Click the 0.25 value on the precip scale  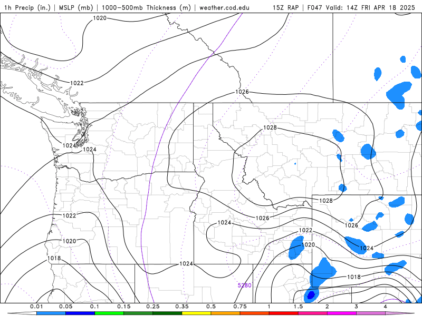(x=153, y=307)
